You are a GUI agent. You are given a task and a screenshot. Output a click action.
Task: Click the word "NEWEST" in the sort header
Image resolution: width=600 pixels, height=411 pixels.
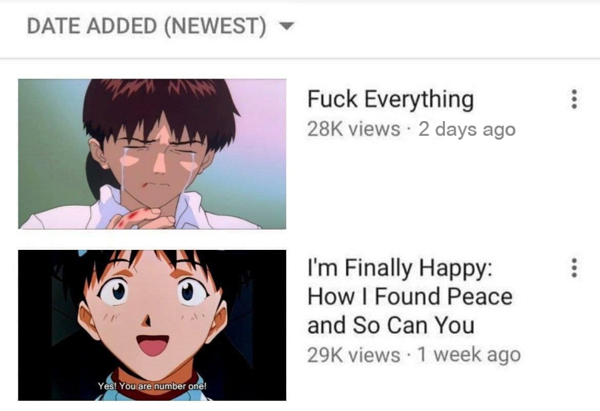point(215,26)
